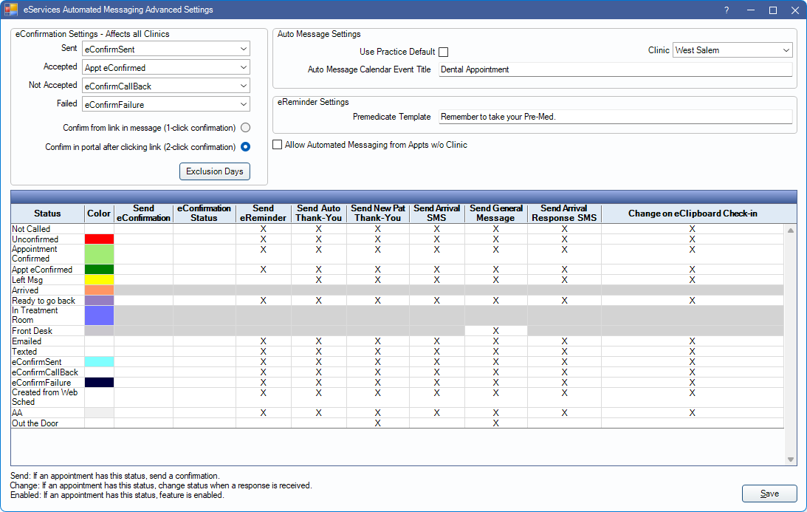Open the Sent status dropdown
This screenshot has height=512, width=807.
coord(166,50)
